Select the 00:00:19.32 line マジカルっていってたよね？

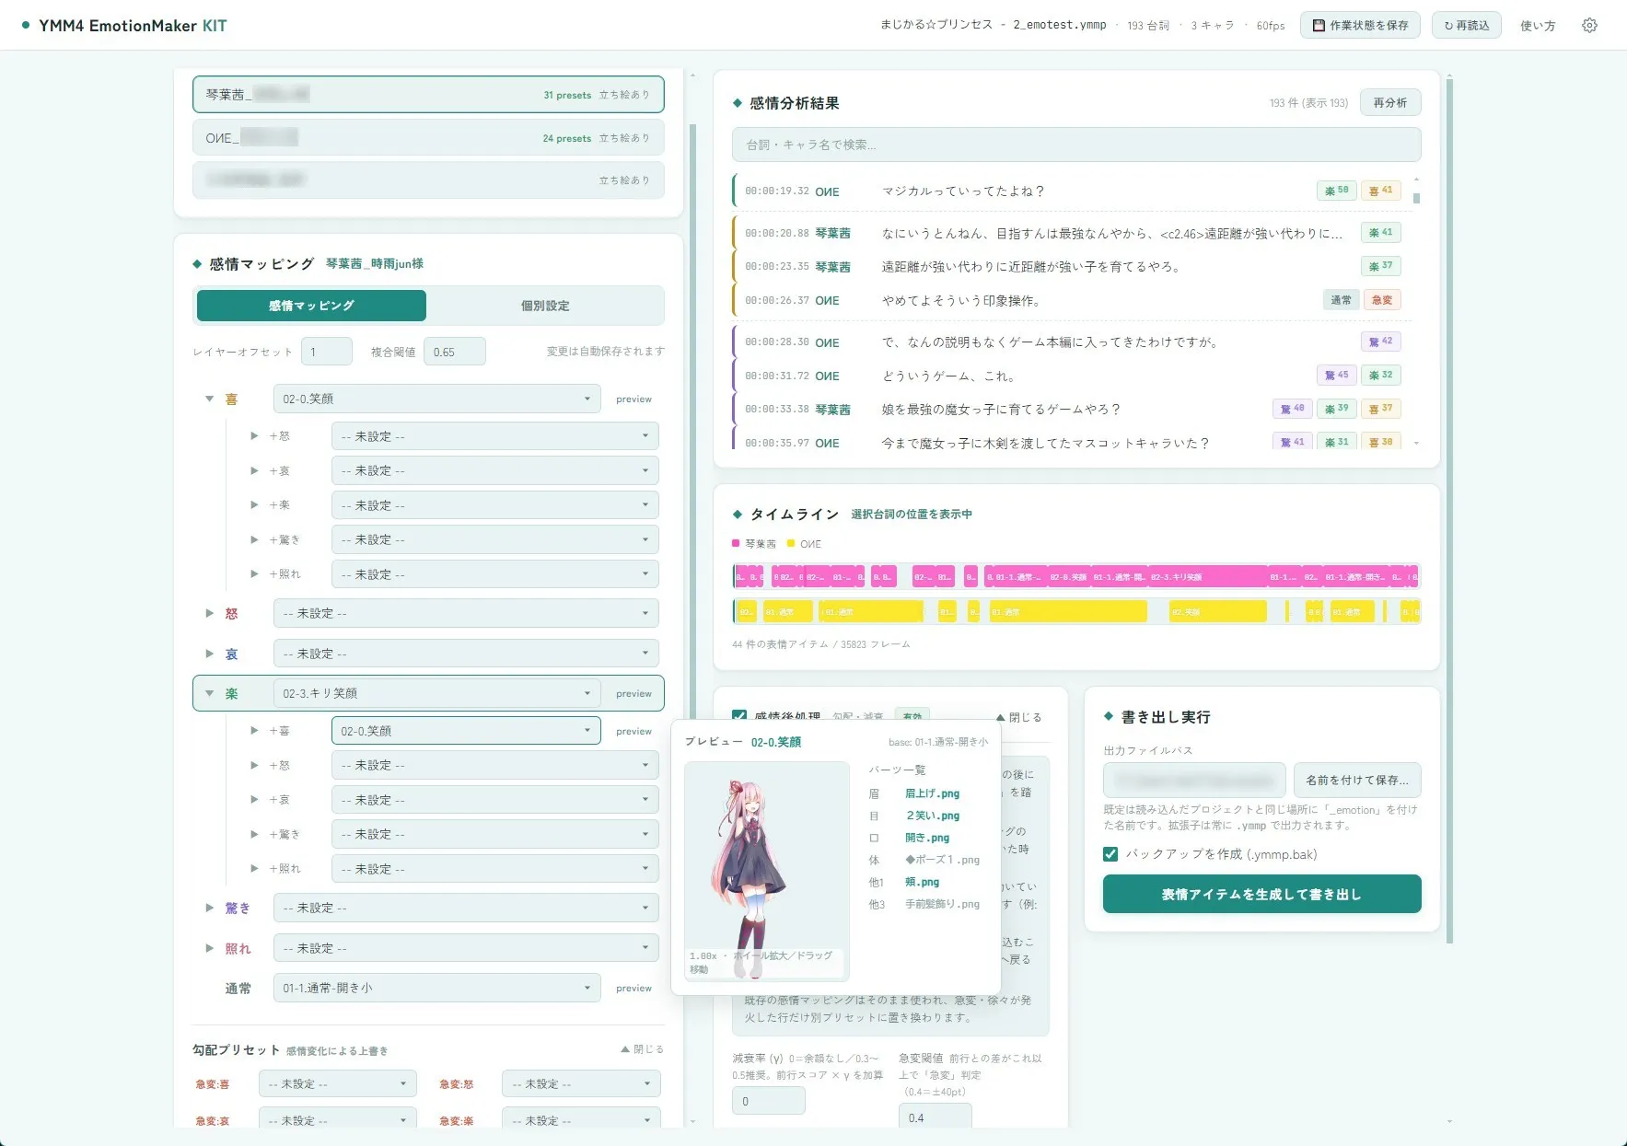[1070, 191]
